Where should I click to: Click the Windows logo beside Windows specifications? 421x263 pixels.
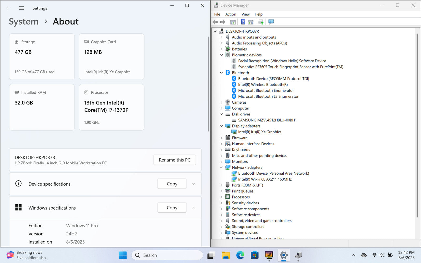pyautogui.click(x=18, y=208)
